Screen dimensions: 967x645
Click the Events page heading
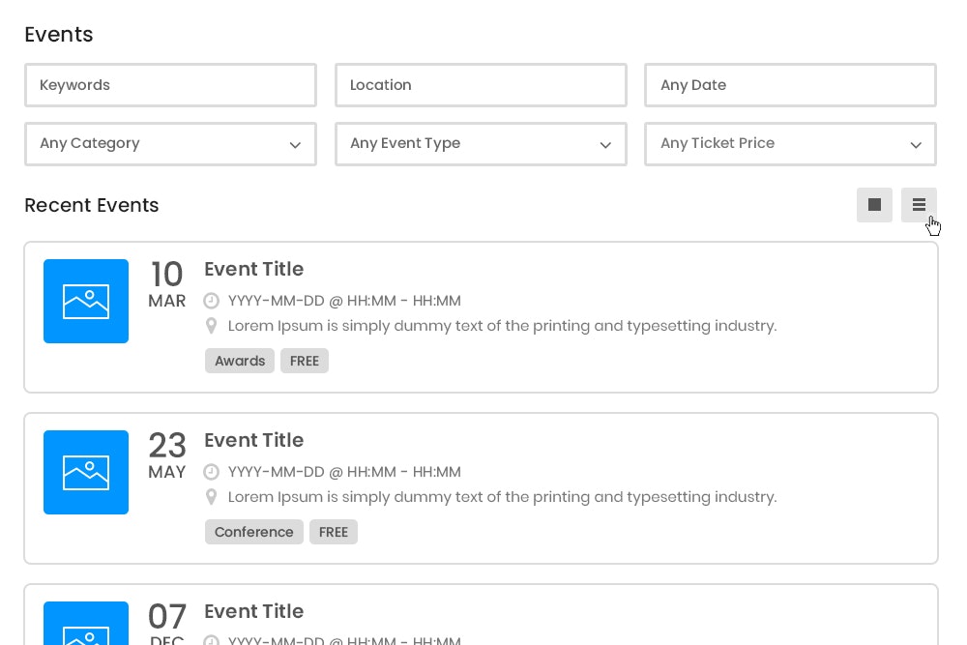pos(58,35)
